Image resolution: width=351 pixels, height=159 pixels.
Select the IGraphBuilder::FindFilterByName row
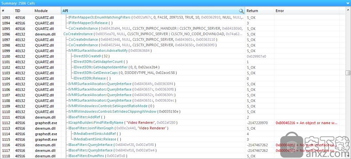tap(96, 123)
